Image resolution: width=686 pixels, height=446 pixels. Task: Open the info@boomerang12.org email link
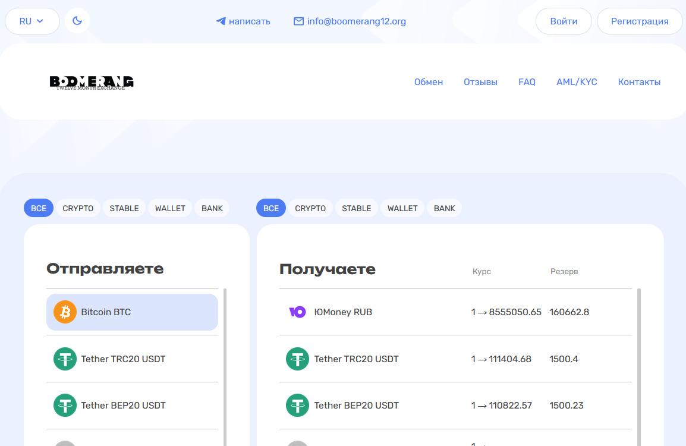[x=356, y=21]
